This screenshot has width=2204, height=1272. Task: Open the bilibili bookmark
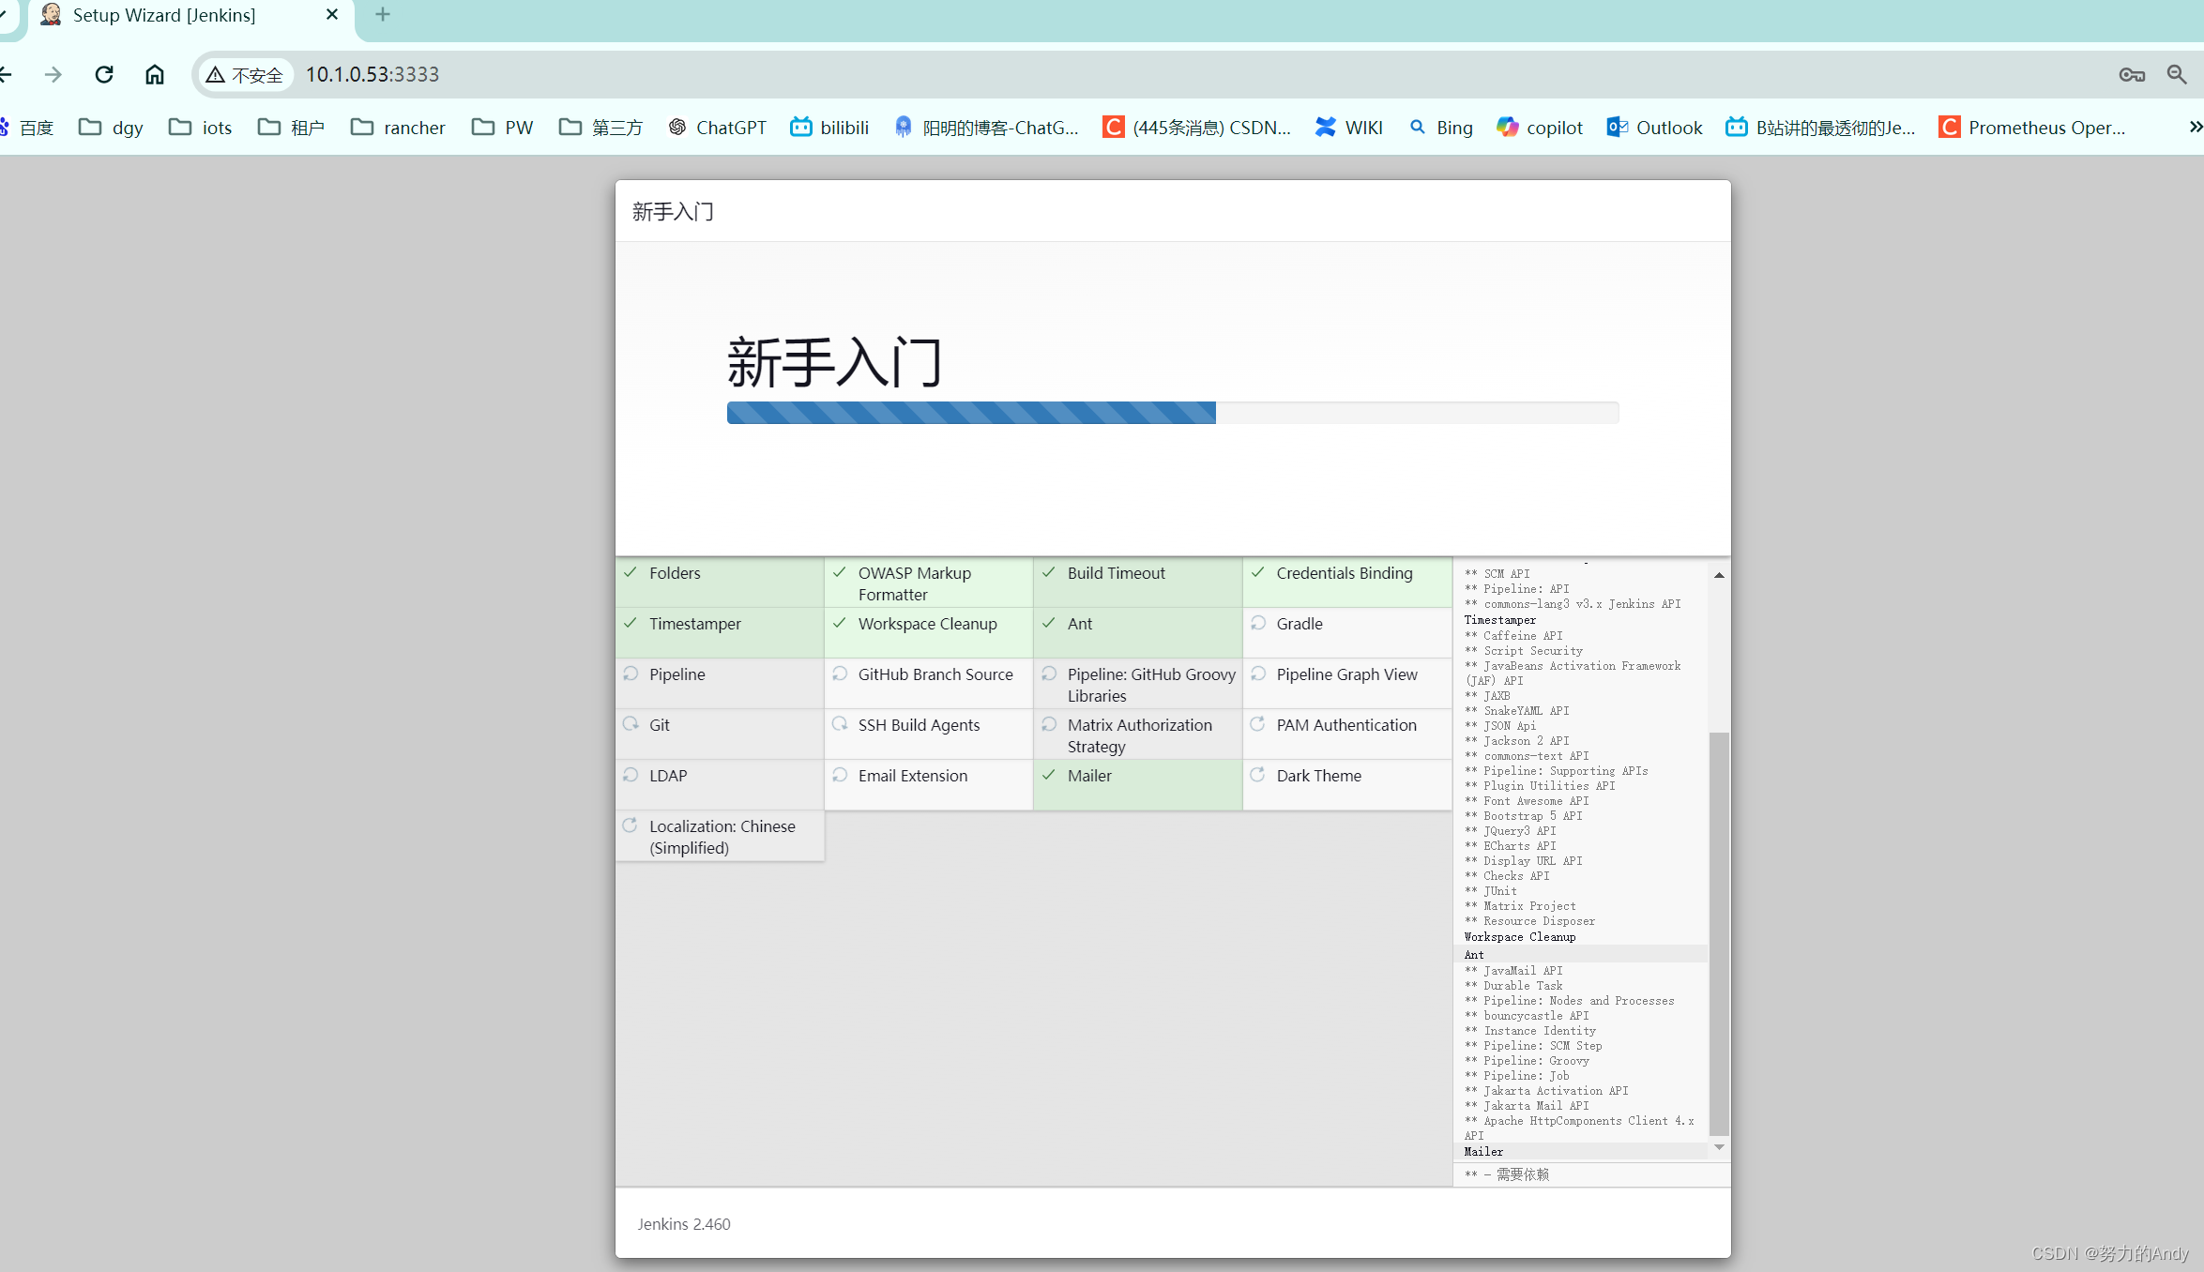click(x=829, y=128)
